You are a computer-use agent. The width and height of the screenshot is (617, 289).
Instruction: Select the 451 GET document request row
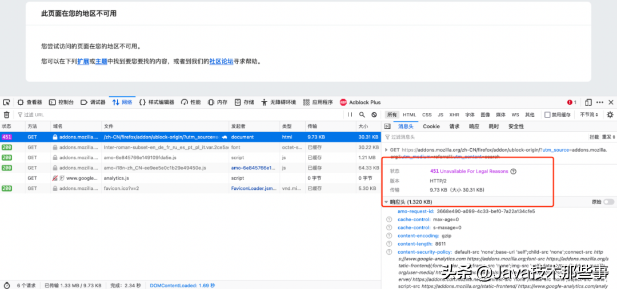190,137
